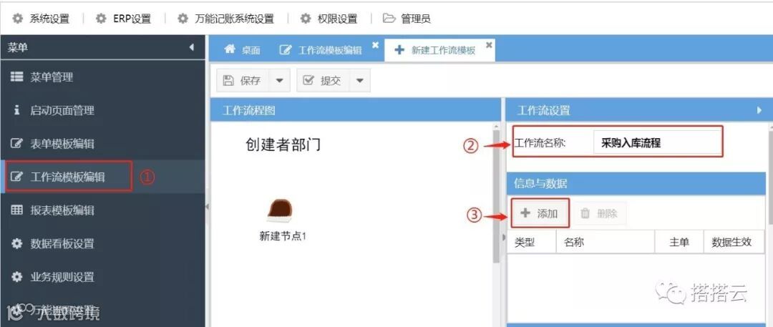Open ERP设置 in the top menu
This screenshot has height=327, width=773.
click(125, 19)
